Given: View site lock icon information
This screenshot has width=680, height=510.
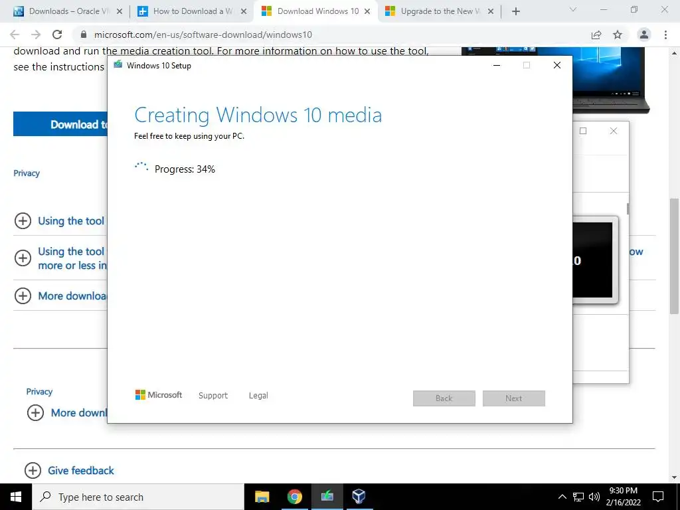Looking at the screenshot, I should [84, 35].
